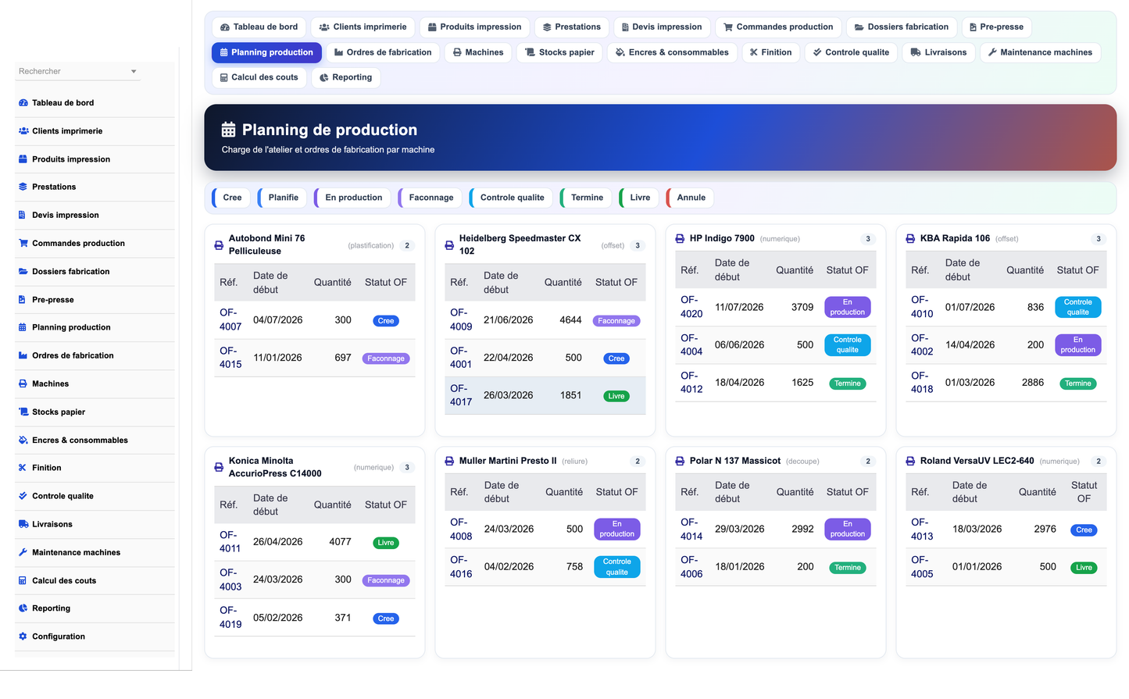This screenshot has width=1129, height=699.
Task: Click the Machines printer icon in sidebar
Action: 23,384
